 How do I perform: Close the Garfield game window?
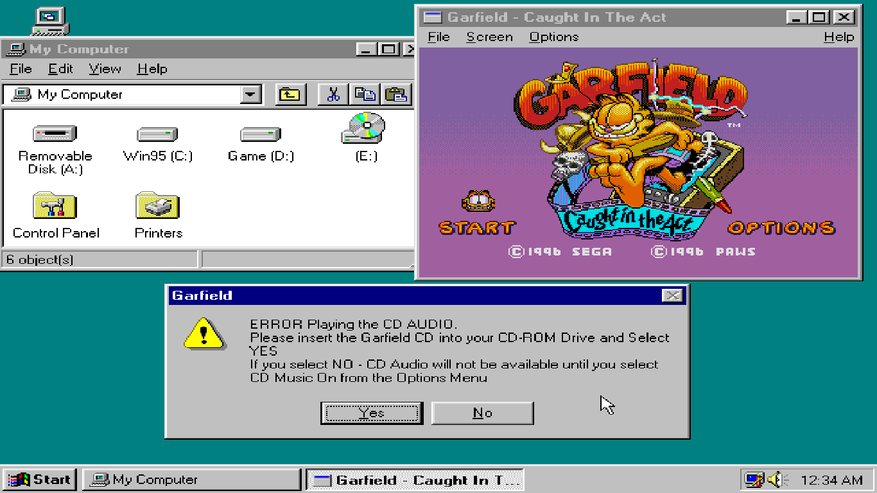point(844,17)
